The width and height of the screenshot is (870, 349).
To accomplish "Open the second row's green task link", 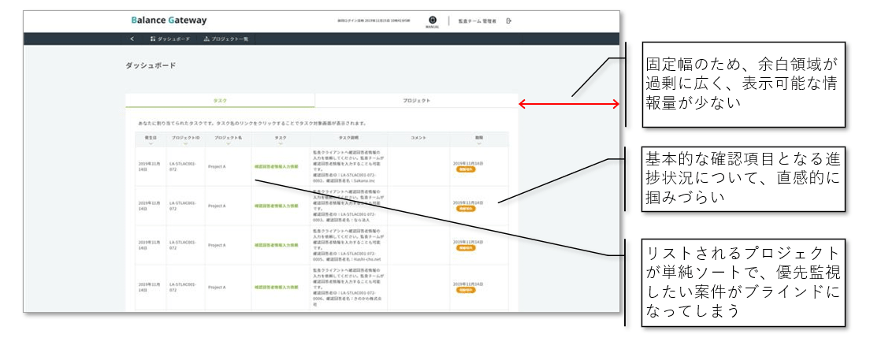I will (x=277, y=206).
